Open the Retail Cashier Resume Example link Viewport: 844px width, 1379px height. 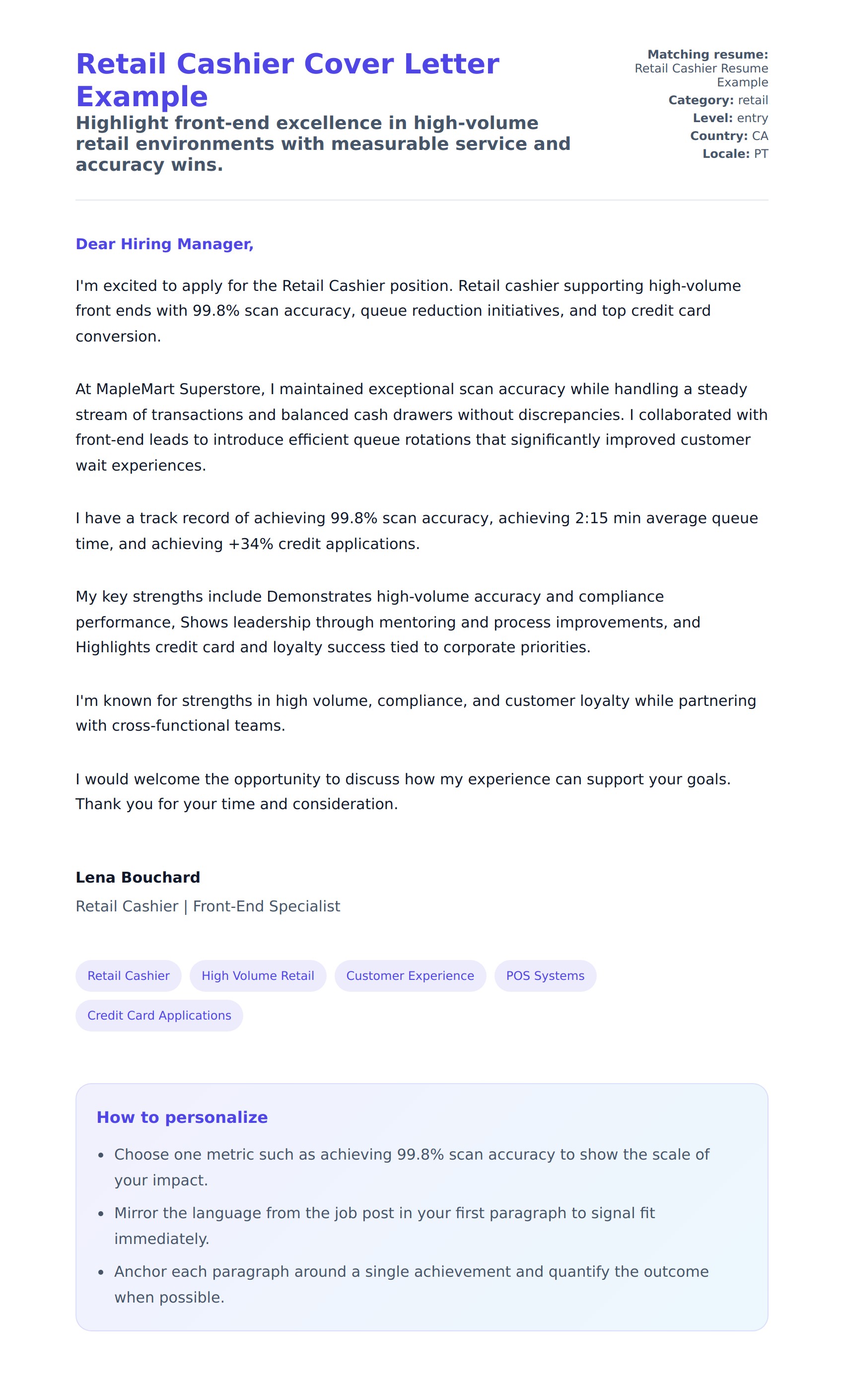tap(702, 75)
